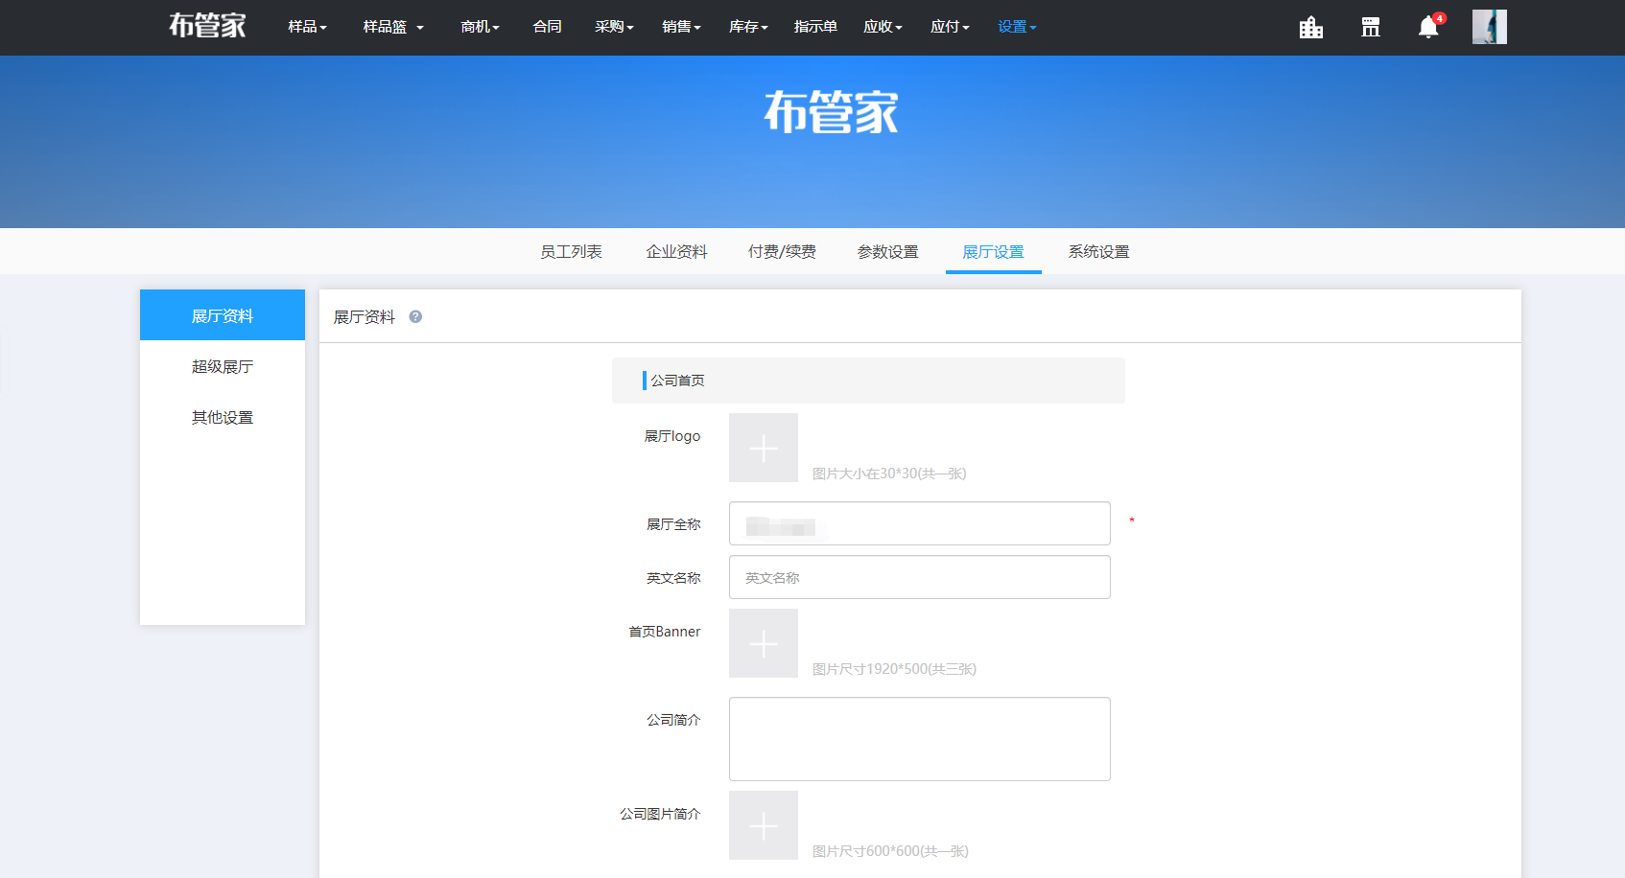
Task: Click the 图片尺寸600*600(共一张) hint text
Action: pos(890,851)
